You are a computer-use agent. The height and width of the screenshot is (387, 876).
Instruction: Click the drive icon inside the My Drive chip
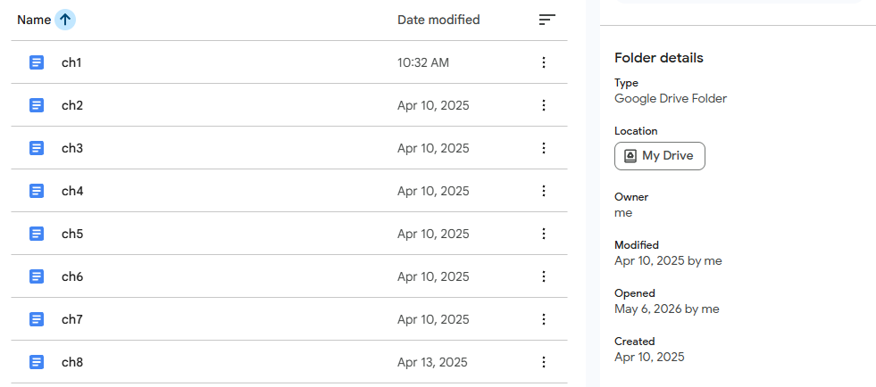[x=630, y=155]
